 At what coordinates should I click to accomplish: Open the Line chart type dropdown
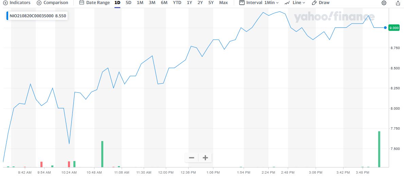[x=295, y=3]
